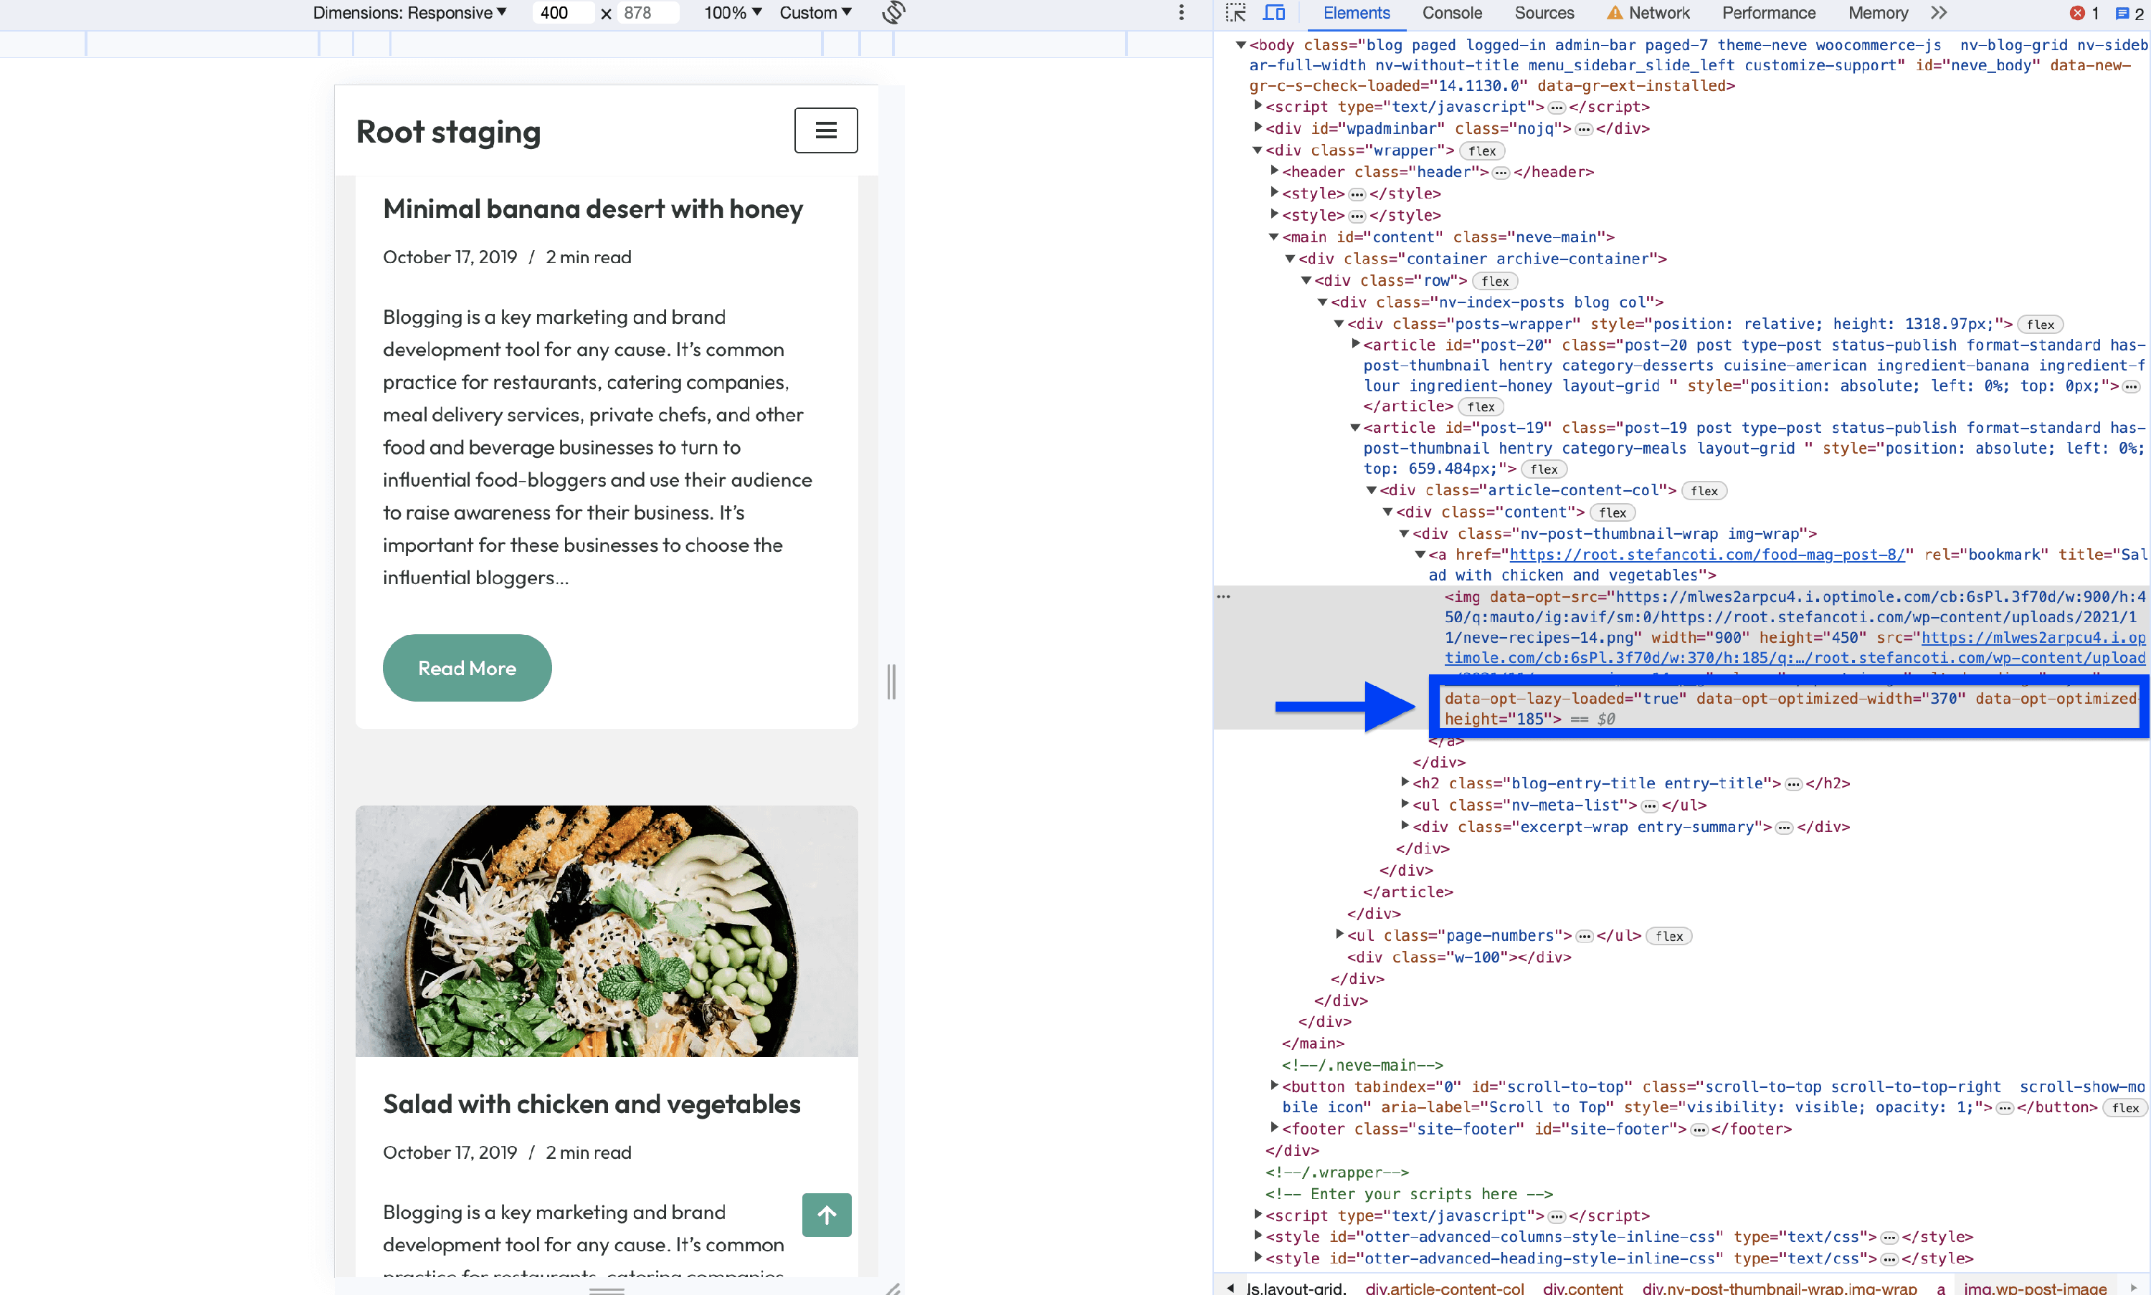Click the inspect element picker icon
Image resolution: width=2151 pixels, height=1295 pixels.
tap(1235, 12)
